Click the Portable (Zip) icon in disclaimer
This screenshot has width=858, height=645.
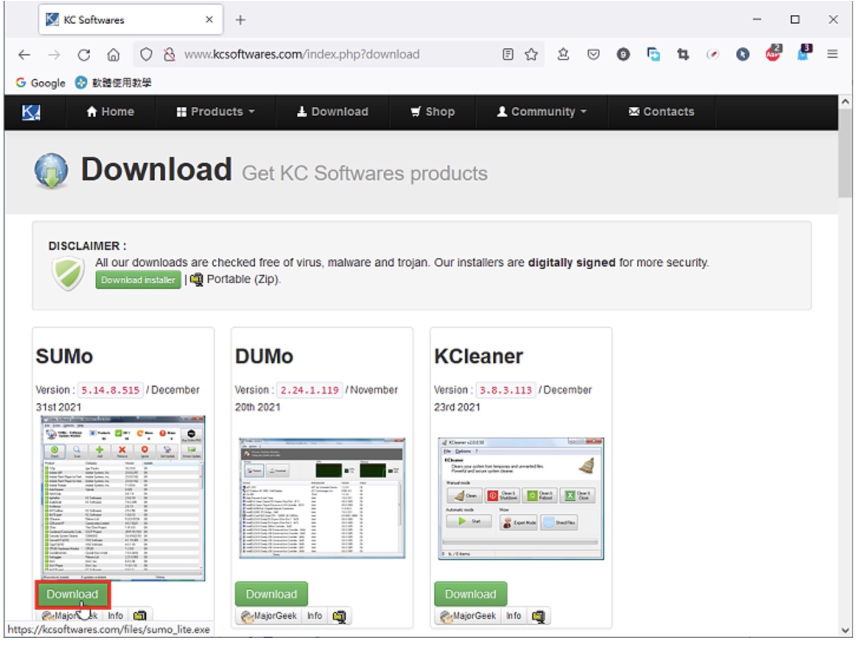[197, 279]
